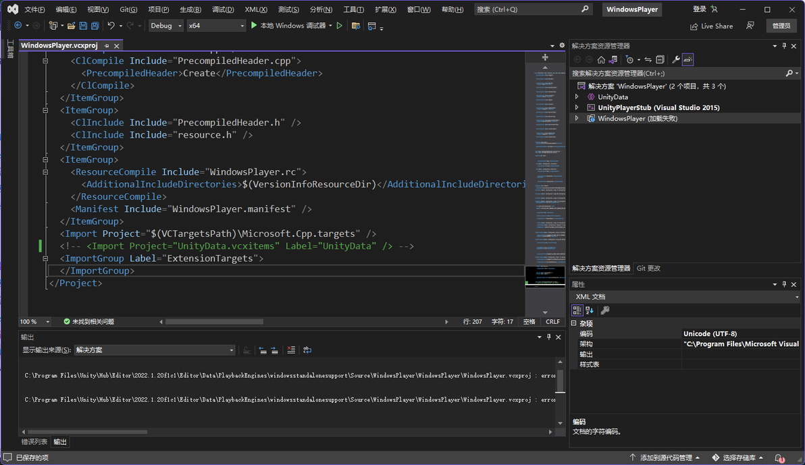Go to next message in Output panel
The height and width of the screenshot is (465, 805).
tap(275, 350)
